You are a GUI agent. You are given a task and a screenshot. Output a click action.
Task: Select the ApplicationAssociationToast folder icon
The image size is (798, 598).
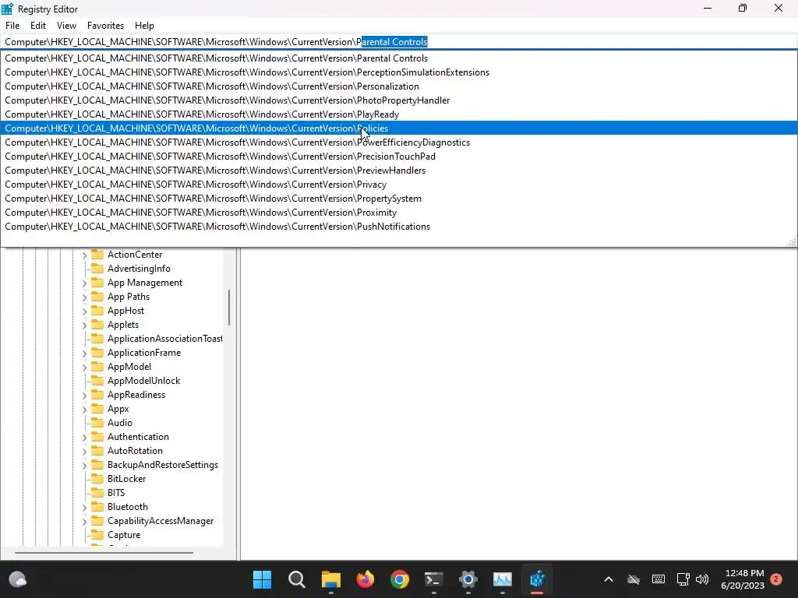tap(97, 339)
